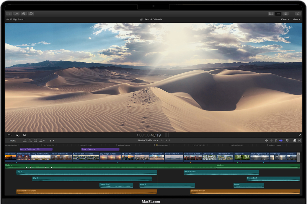Click the Share export icon
This screenshot has width=307, height=204.
click(298, 14)
